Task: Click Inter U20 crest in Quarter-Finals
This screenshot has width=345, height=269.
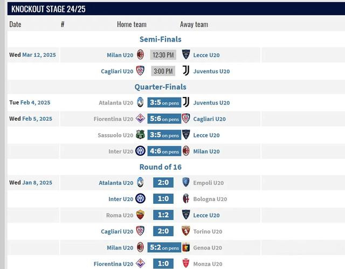Action: click(x=140, y=151)
